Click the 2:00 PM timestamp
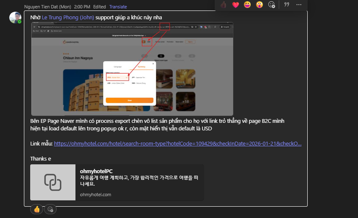 click(82, 7)
